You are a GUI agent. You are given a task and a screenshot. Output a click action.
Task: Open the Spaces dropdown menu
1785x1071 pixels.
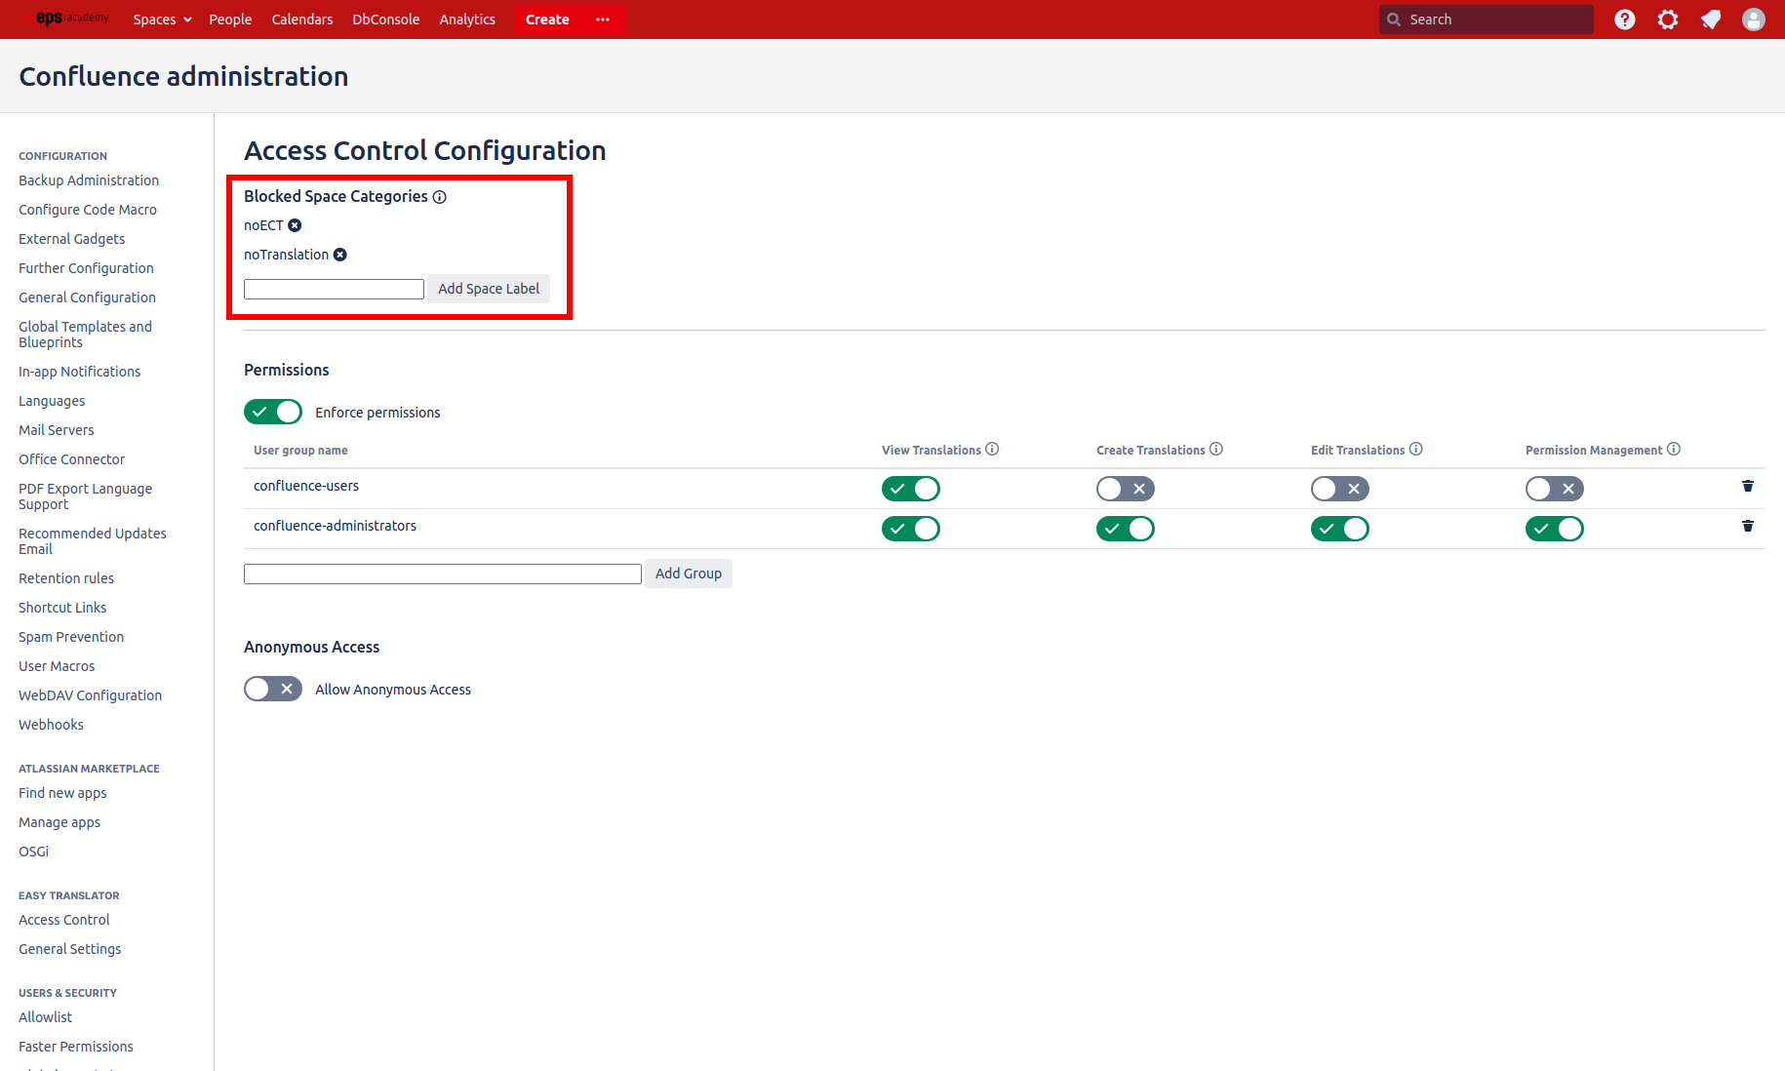[x=161, y=19]
